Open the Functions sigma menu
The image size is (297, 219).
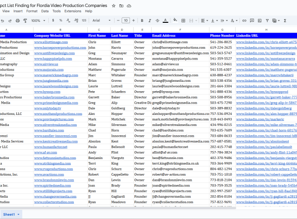285,20
